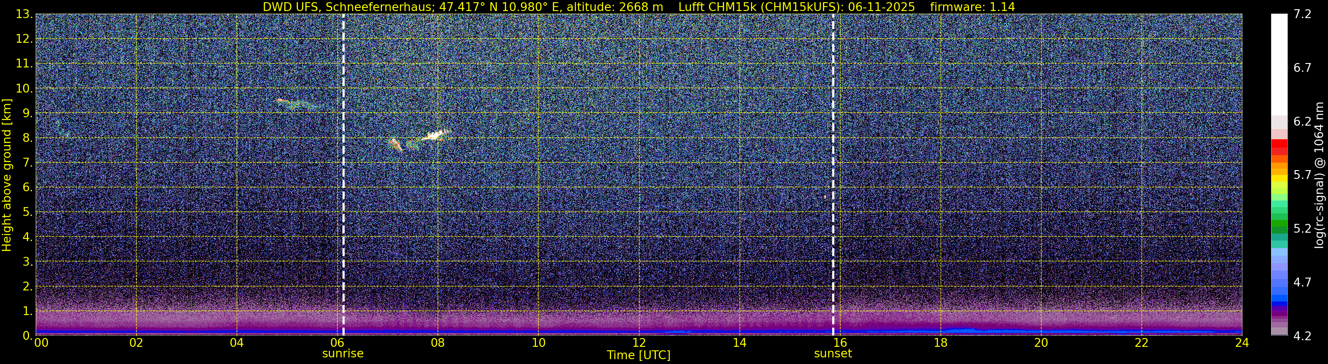Click the '16' time axis tick label

click(x=840, y=343)
